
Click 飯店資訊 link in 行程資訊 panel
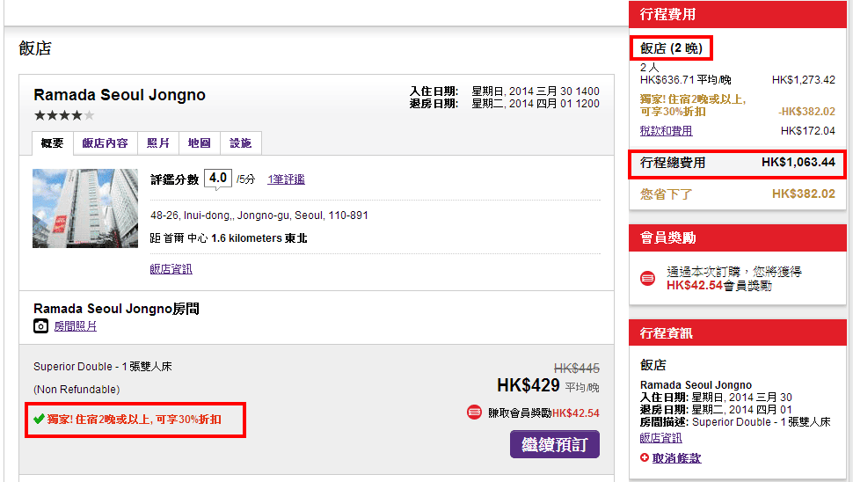coord(660,438)
